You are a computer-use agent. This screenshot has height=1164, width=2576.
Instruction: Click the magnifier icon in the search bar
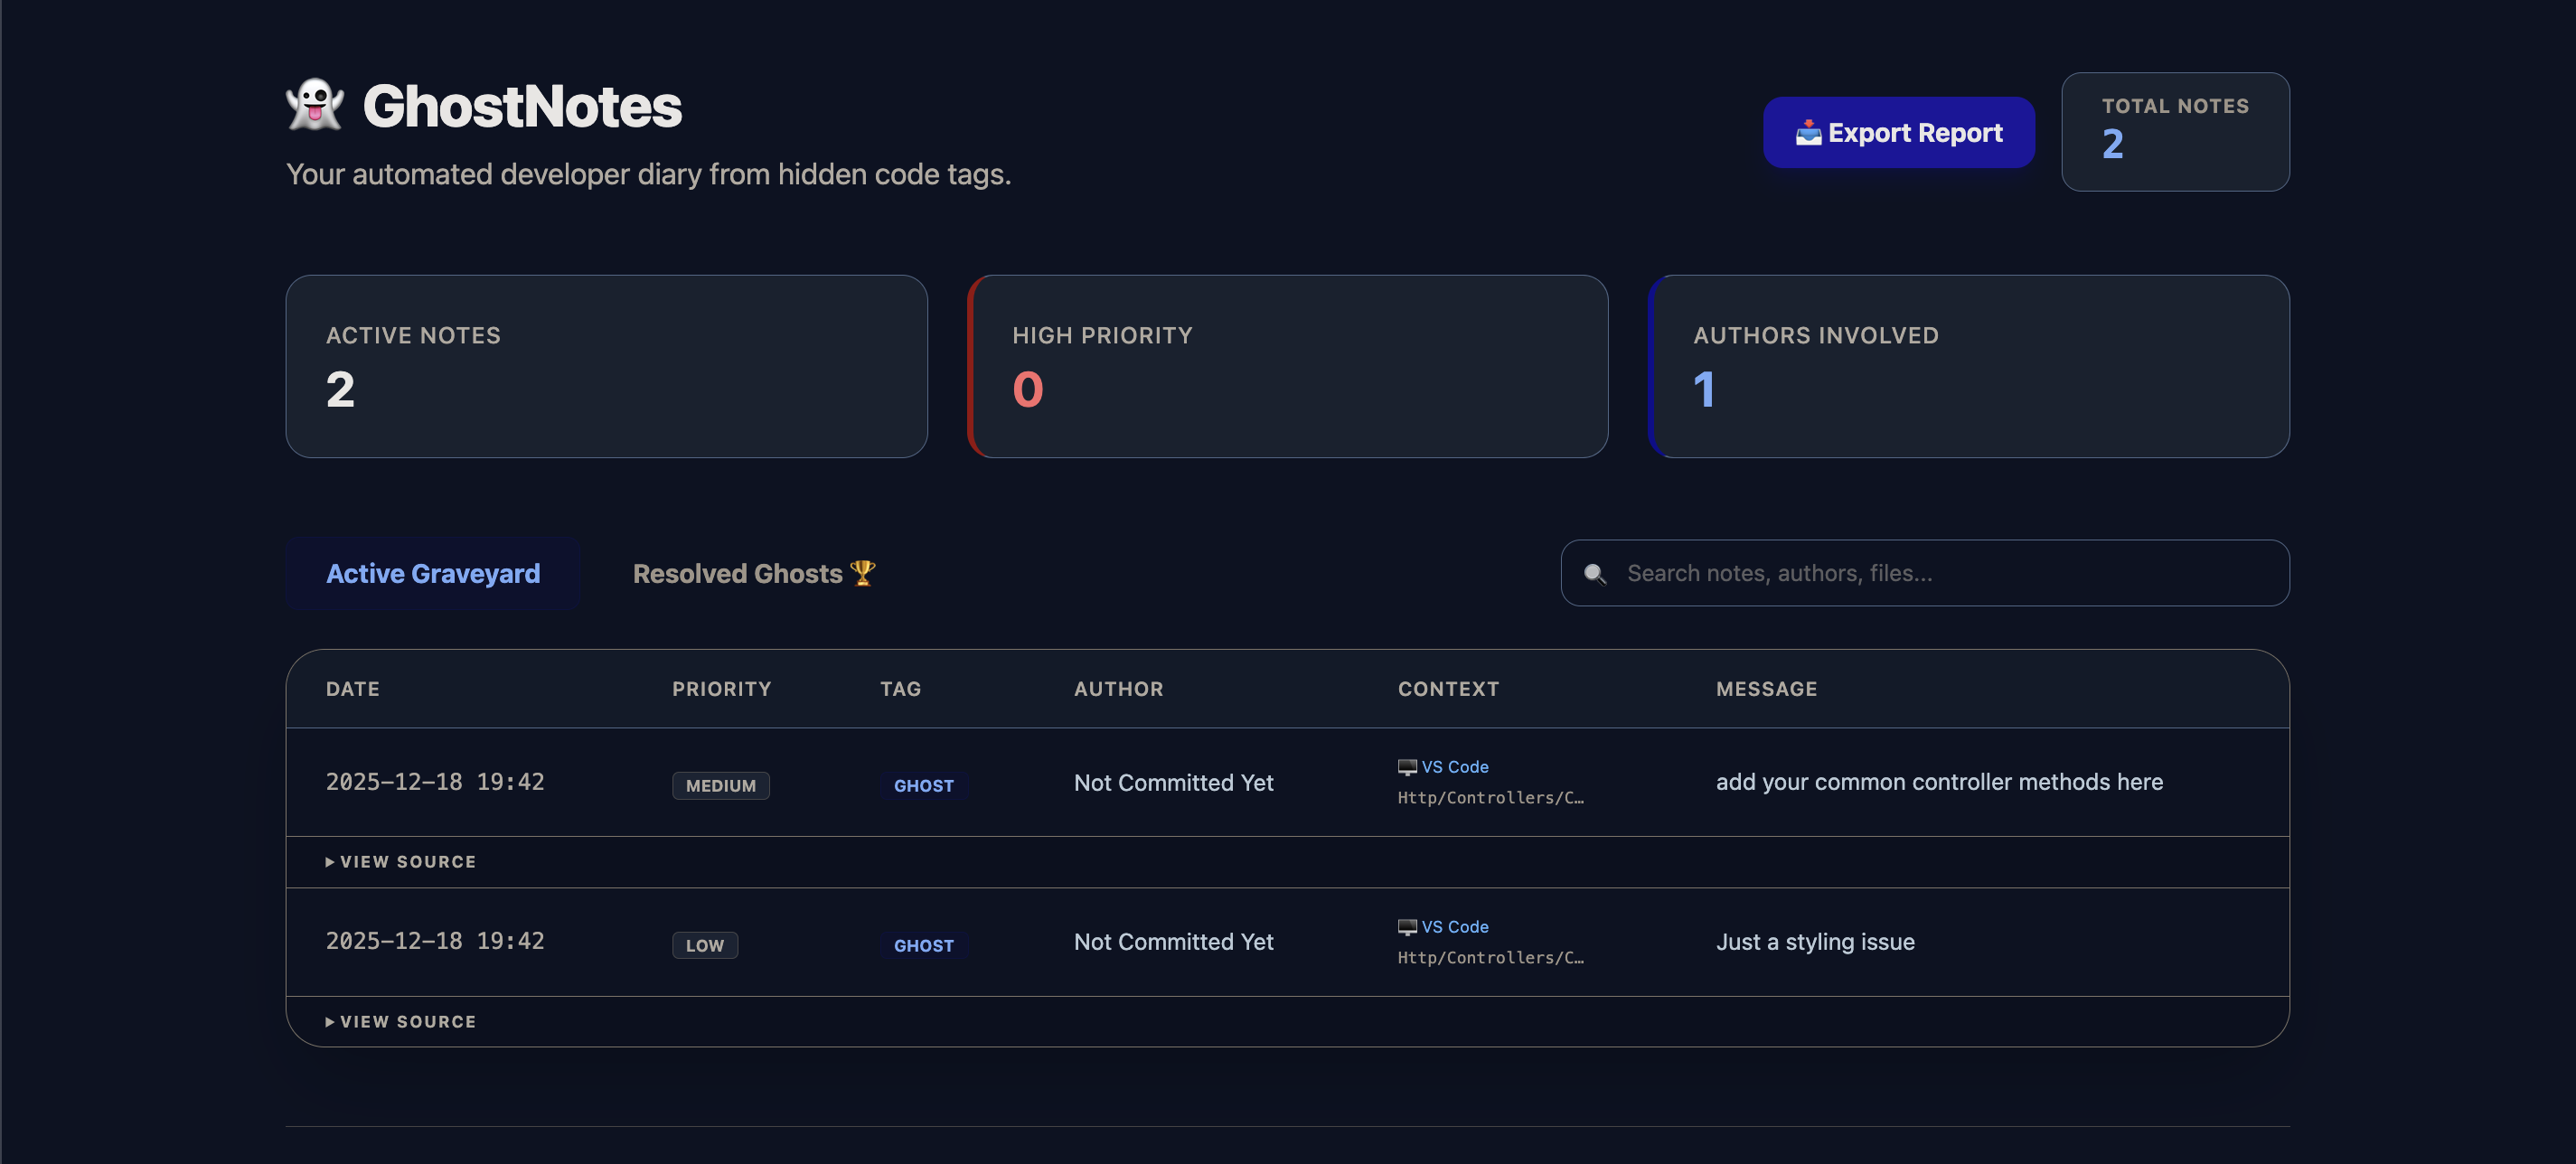1595,573
